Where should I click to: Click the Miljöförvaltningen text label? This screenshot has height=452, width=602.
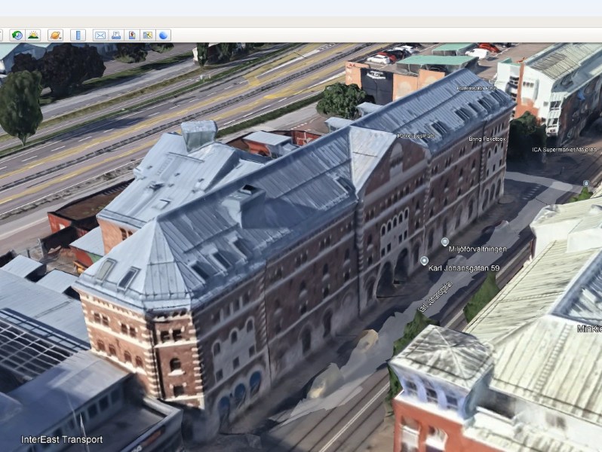tap(478, 249)
